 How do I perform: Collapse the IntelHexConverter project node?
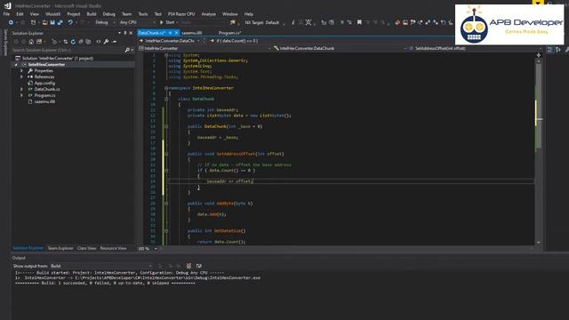[x=16, y=65]
